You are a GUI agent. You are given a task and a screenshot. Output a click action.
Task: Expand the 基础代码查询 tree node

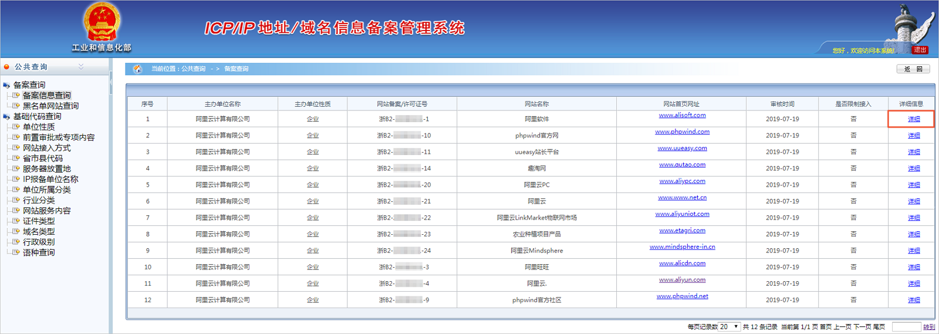(37, 116)
